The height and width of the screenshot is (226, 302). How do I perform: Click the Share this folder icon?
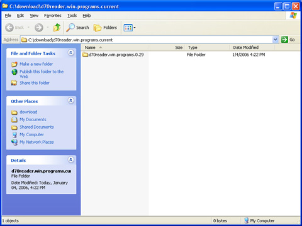pyautogui.click(x=14, y=83)
